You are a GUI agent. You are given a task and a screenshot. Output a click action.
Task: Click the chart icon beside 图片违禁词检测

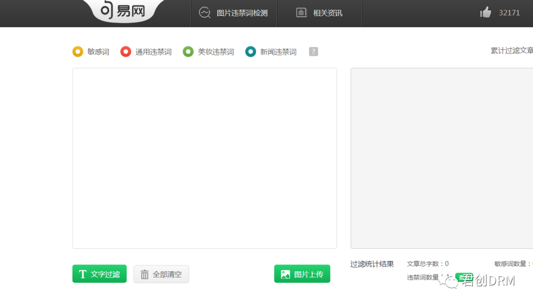point(204,13)
